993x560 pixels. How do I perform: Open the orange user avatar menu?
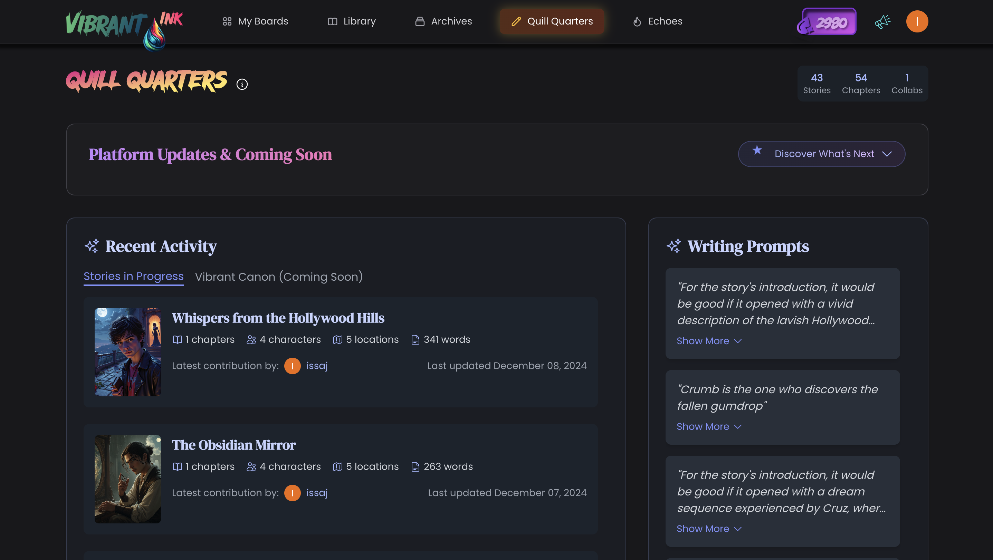point(917,22)
